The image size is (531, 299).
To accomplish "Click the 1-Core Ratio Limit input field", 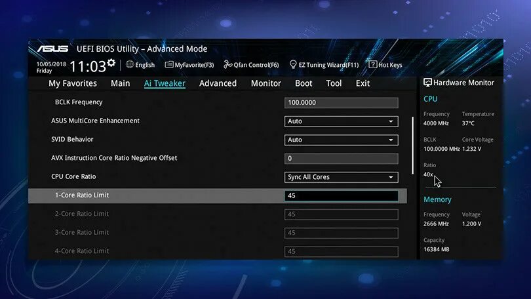I will point(342,195).
